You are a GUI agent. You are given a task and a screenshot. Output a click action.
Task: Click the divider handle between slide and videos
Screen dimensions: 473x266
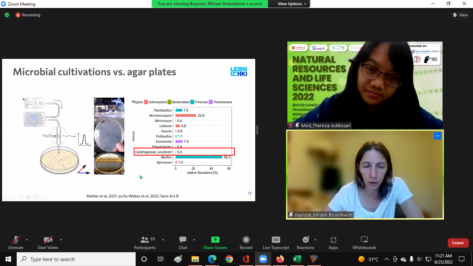[257, 130]
